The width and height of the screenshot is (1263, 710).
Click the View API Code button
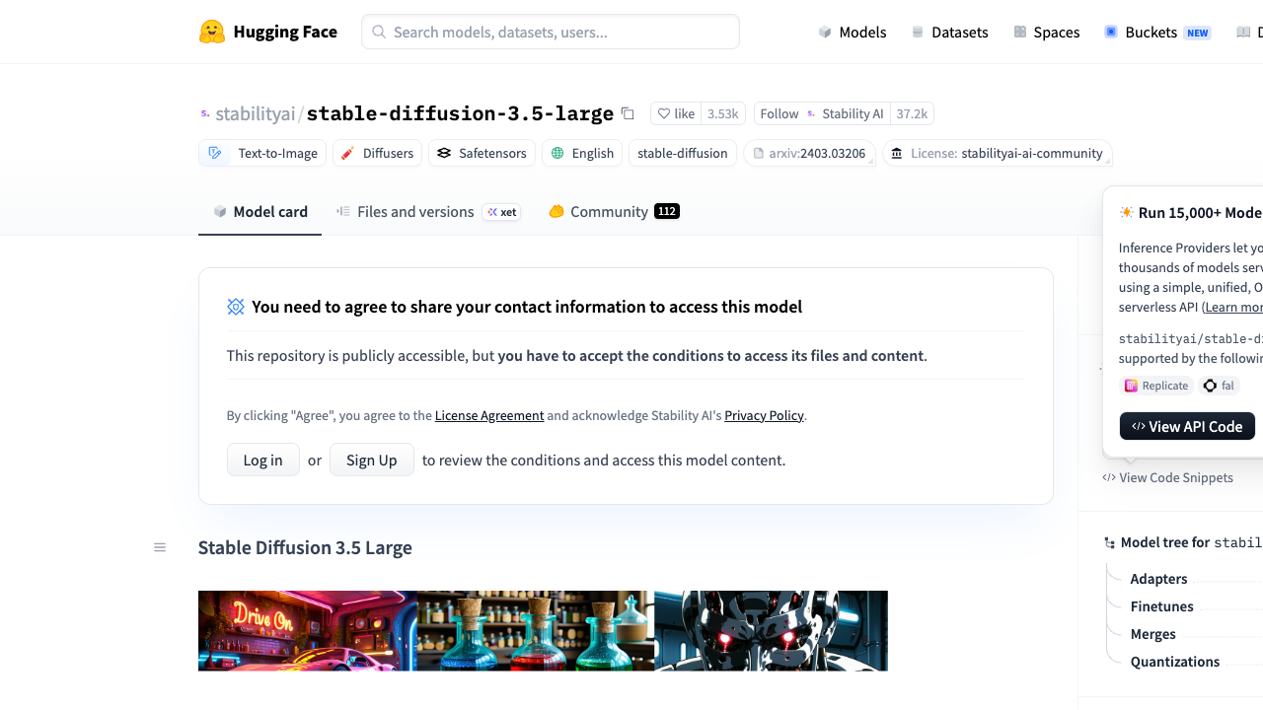[x=1187, y=426]
